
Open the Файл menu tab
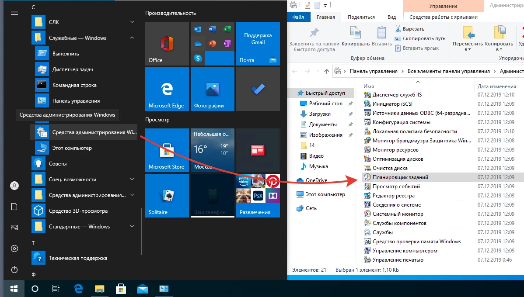coord(298,17)
